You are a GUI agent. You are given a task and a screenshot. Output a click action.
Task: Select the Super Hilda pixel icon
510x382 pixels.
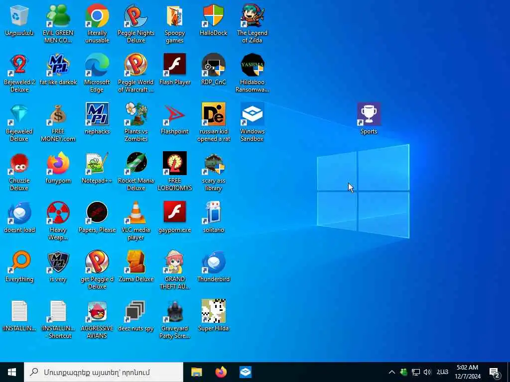[213, 316]
